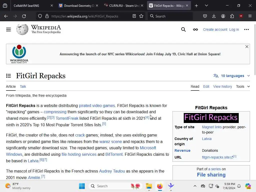Open View history tab
Viewport: 256px width, 192px height.
coord(222,86)
